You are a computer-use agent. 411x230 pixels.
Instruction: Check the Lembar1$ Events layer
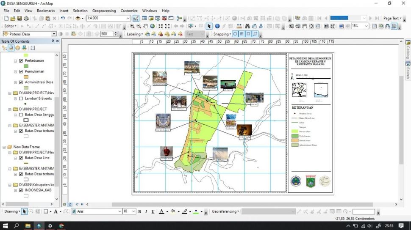pyautogui.click(x=21, y=99)
